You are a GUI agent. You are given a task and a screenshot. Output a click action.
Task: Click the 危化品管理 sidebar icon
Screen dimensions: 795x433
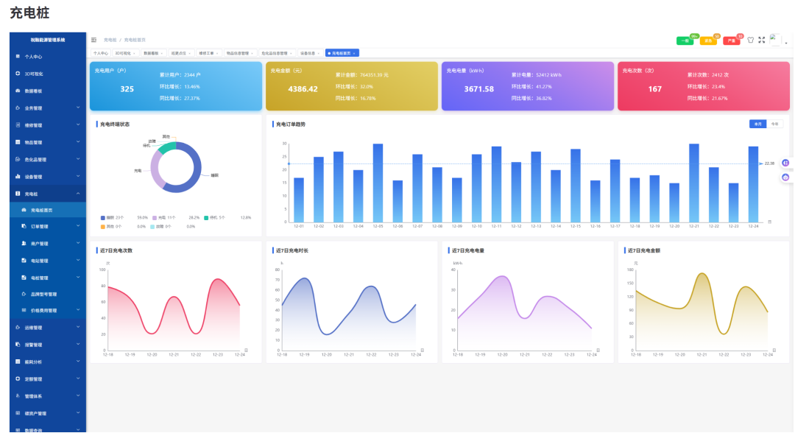tap(18, 160)
